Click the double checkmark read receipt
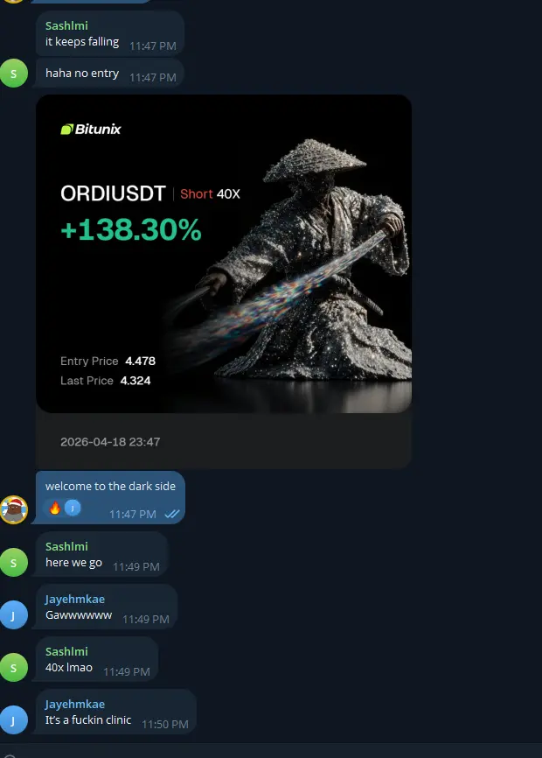 coord(172,515)
